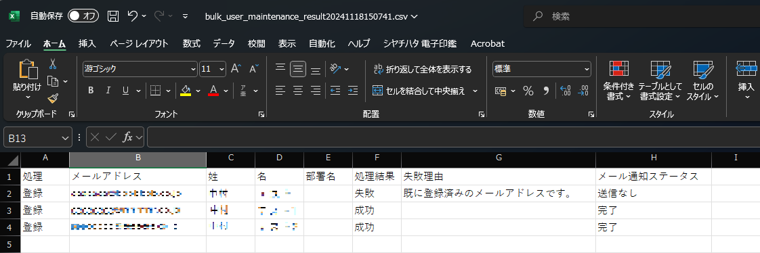Screen dimensions: 760x253
Task: Click the 挿入 cells button in ribbon
Action: [x=746, y=80]
